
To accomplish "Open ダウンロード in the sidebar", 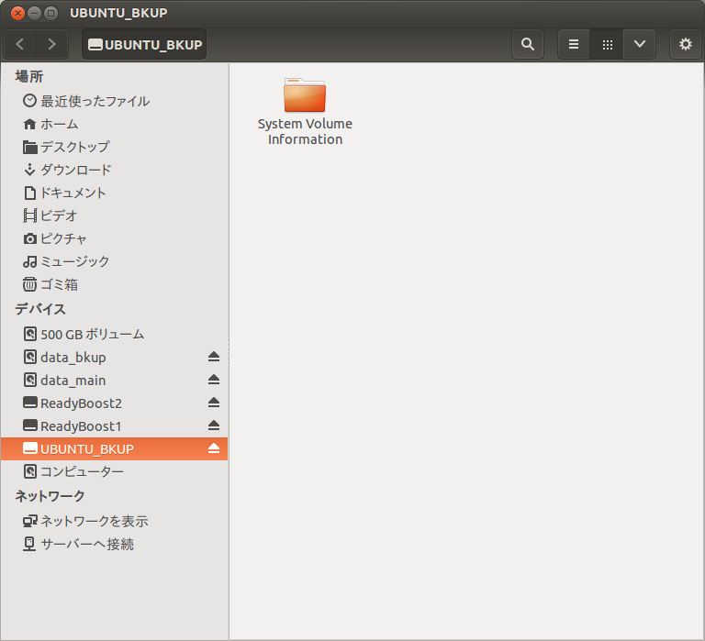I will pos(114,170).
